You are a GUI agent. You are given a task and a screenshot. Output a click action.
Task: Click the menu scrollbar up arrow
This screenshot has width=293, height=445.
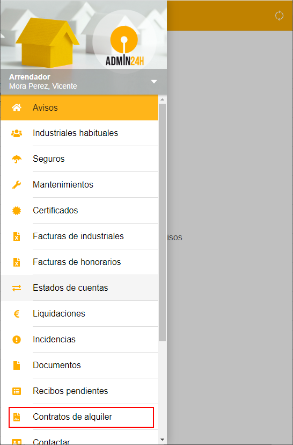(162, 99)
